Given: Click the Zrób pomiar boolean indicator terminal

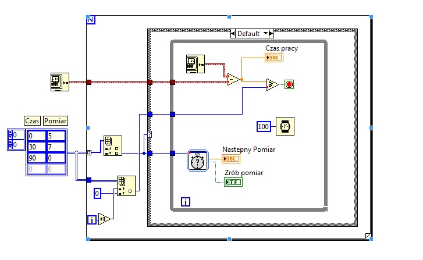Looking at the screenshot, I should (233, 182).
